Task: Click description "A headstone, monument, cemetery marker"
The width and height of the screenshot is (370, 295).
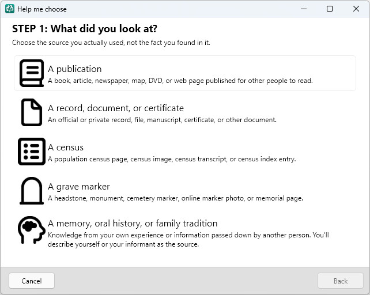Action: click(x=175, y=198)
